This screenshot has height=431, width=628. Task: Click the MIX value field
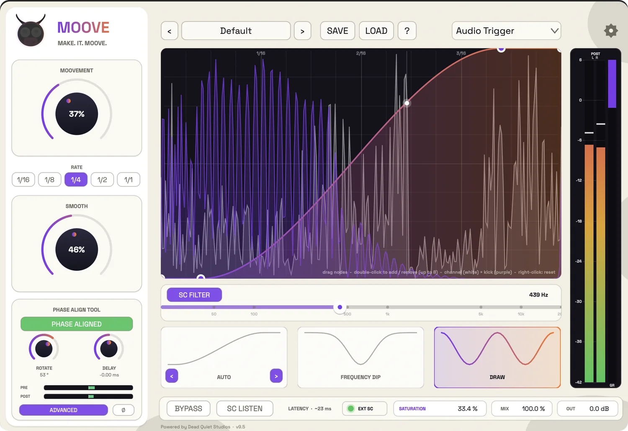522,408
